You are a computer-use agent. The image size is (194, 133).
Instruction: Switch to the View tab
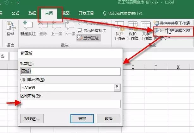(66, 13)
